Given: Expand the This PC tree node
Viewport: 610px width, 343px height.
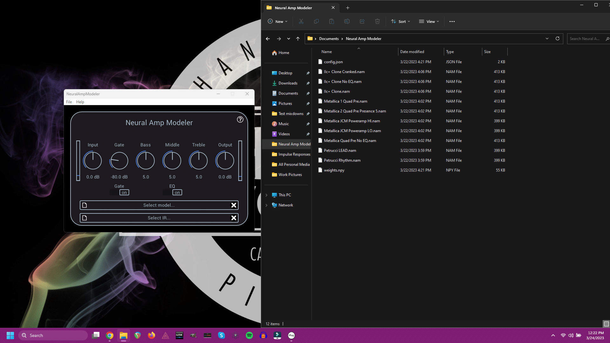Looking at the screenshot, I should tap(267, 195).
